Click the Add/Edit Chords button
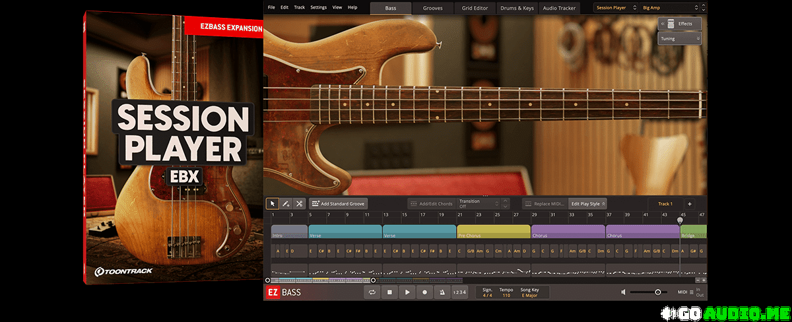This screenshot has height=322, width=792. 430,204
